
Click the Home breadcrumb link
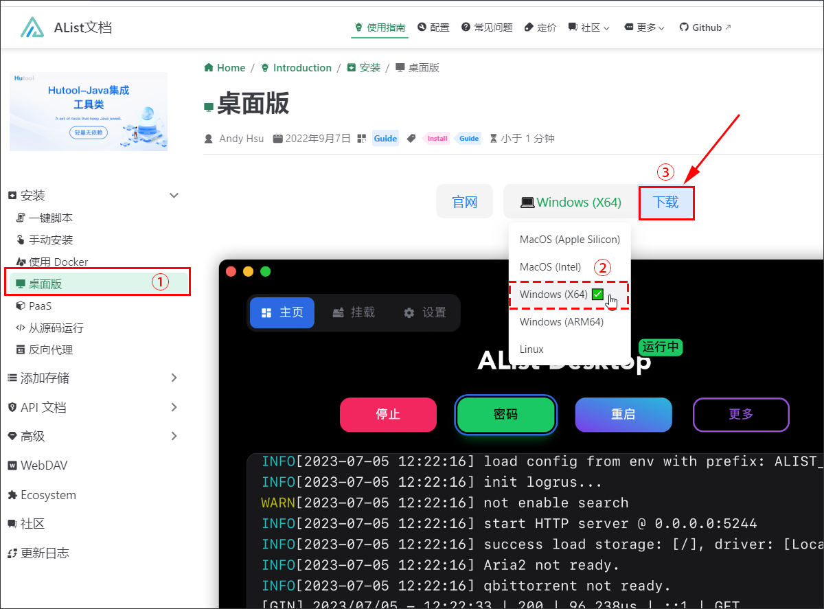pos(225,68)
